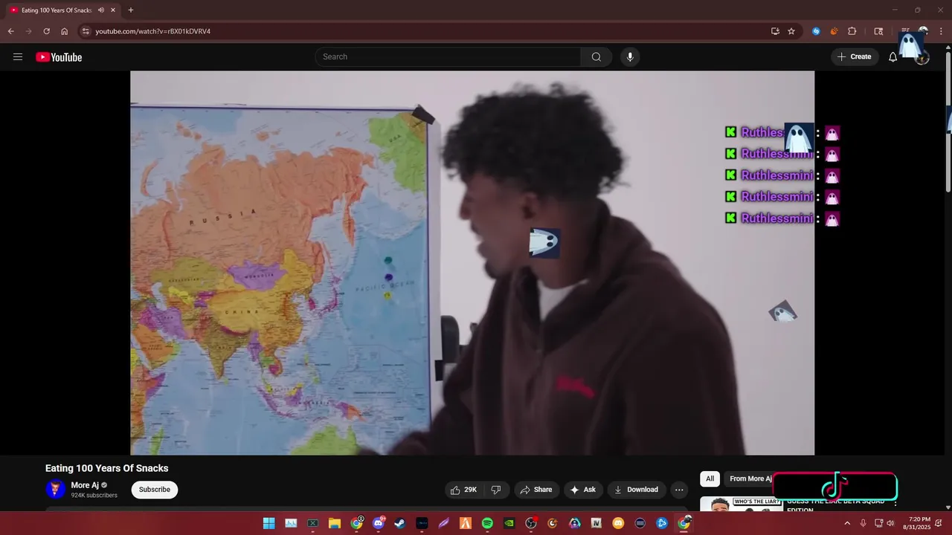Open Discord from the taskbar
This screenshot has width=952, height=535.
[379, 523]
